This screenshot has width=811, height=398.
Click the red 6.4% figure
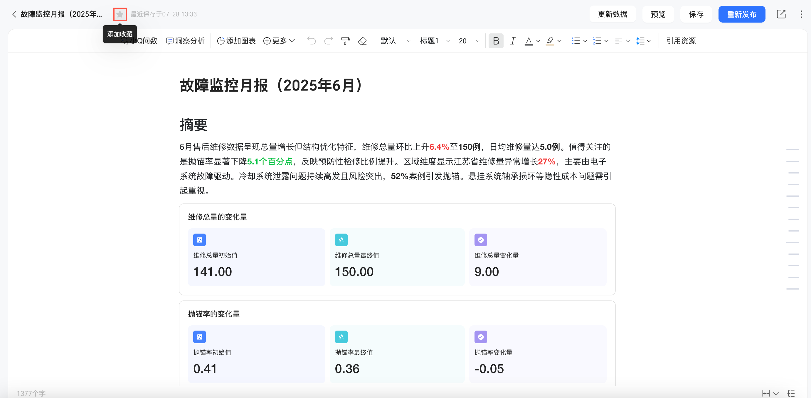coord(439,147)
